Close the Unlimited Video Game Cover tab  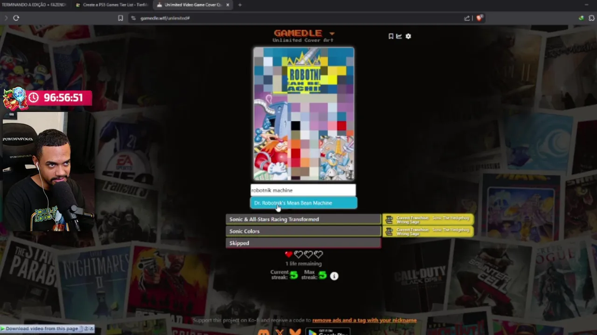click(228, 5)
